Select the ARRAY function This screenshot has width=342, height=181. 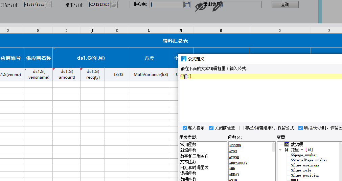point(234,175)
